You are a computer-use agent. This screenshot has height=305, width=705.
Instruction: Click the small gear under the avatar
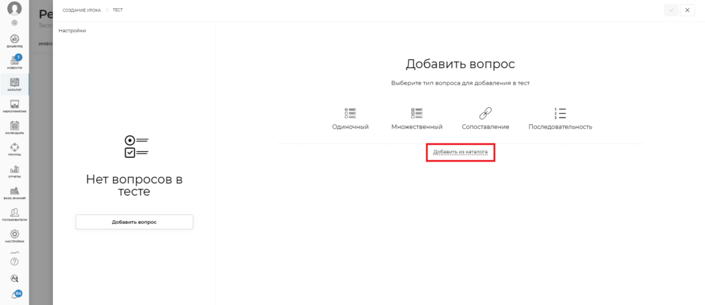(14, 23)
